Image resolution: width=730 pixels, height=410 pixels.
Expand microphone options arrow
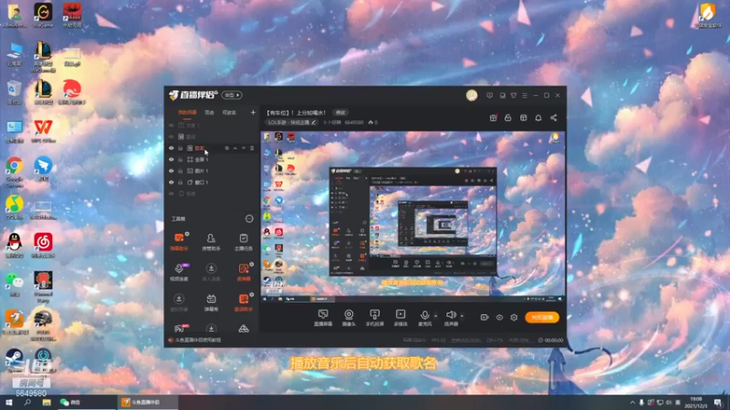coord(436,315)
